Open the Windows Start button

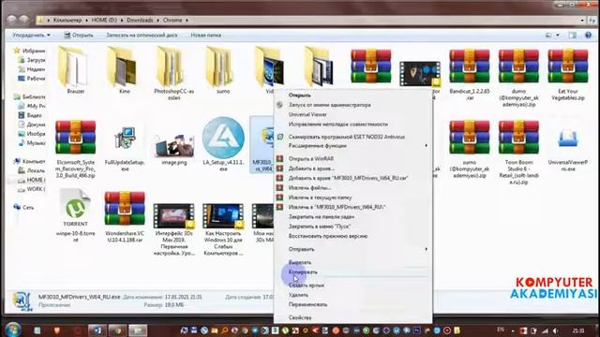point(13,330)
